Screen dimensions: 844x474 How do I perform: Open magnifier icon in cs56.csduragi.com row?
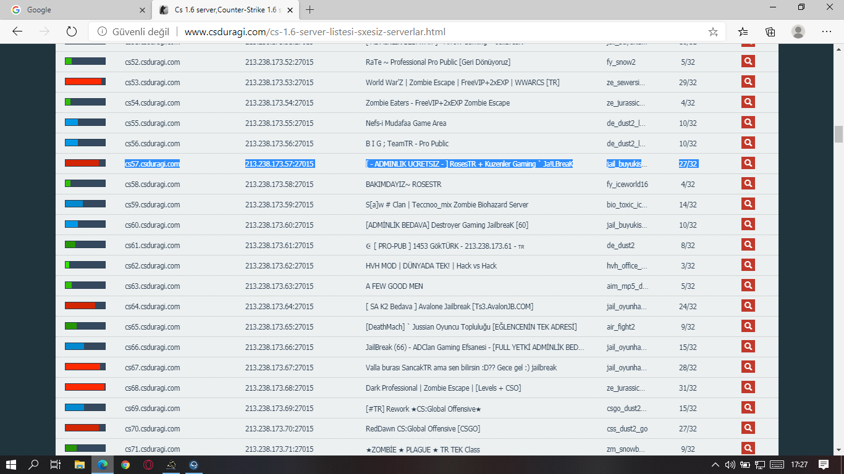coord(748,143)
